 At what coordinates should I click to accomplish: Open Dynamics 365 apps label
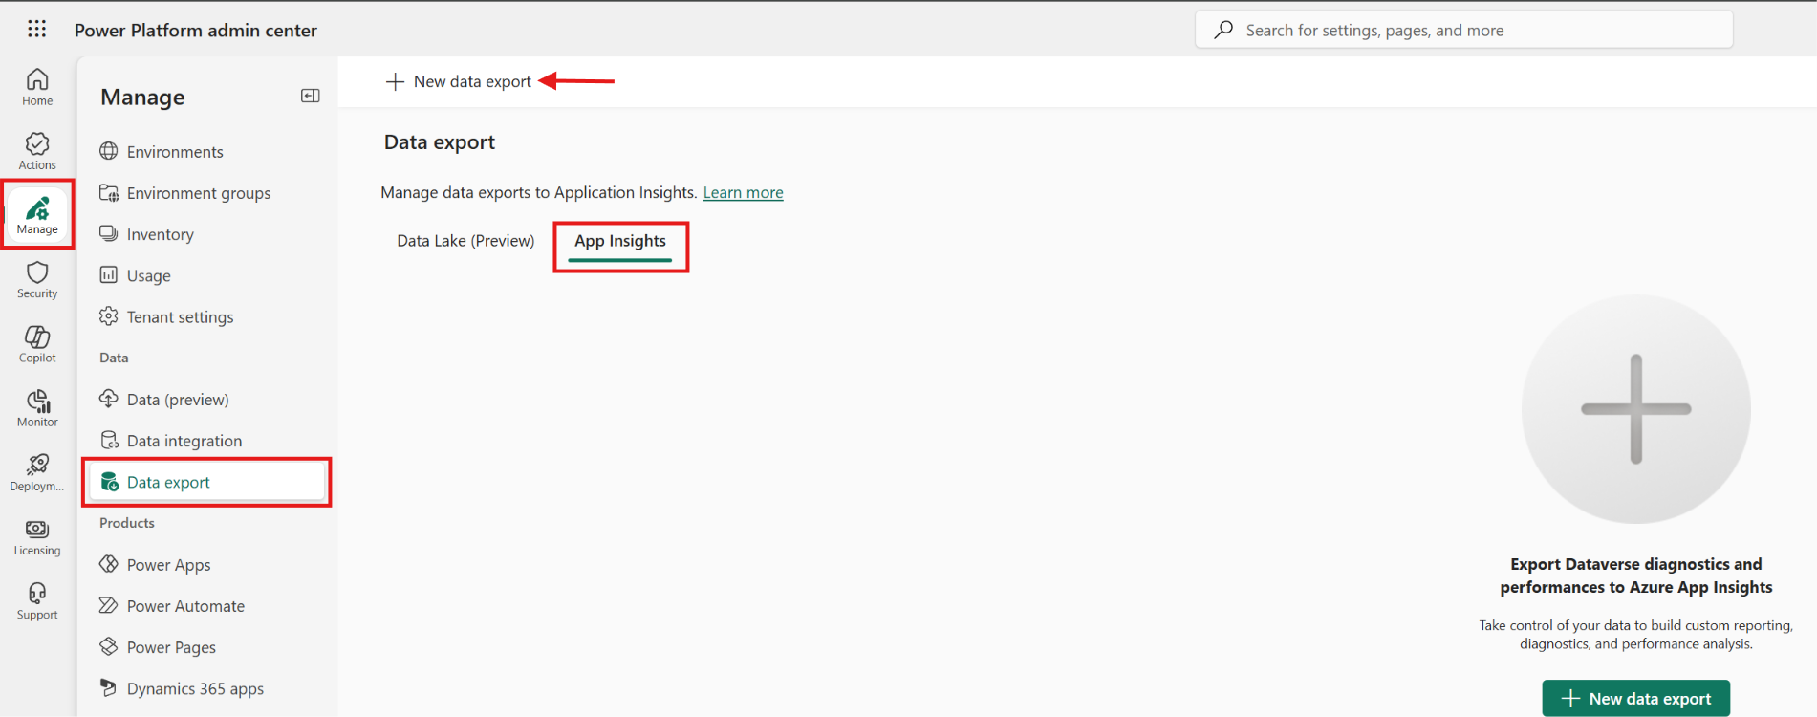[x=195, y=688]
